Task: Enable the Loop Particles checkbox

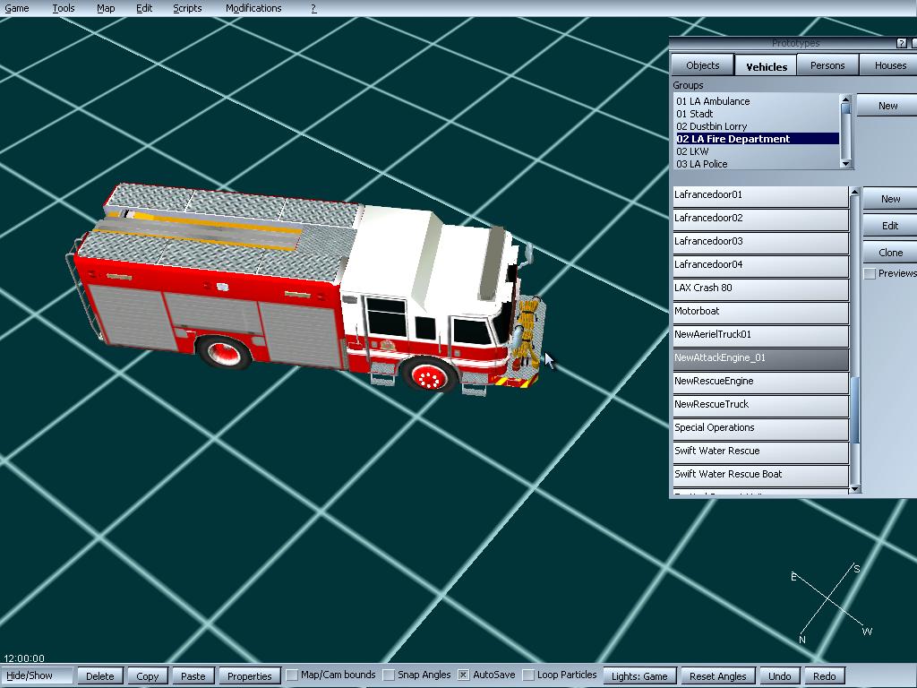Action: click(528, 675)
